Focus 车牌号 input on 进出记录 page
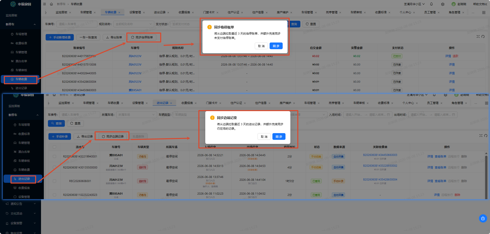This screenshot has height=234, width=490. 79,115
